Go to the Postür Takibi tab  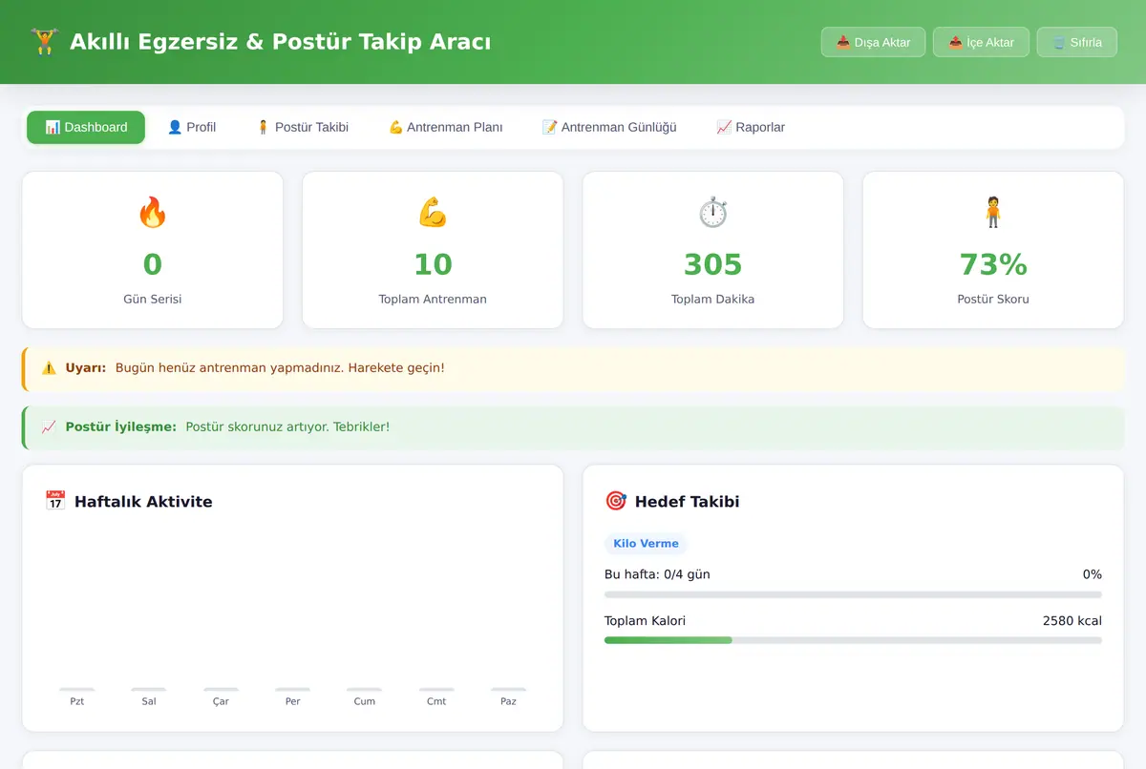302,127
